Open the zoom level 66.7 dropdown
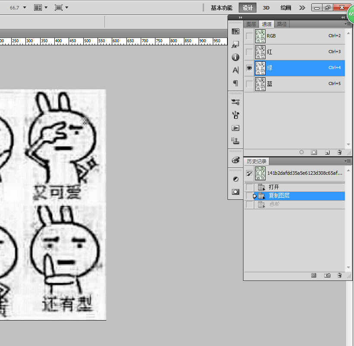Screen dimensions: 354x346 click(x=25, y=8)
